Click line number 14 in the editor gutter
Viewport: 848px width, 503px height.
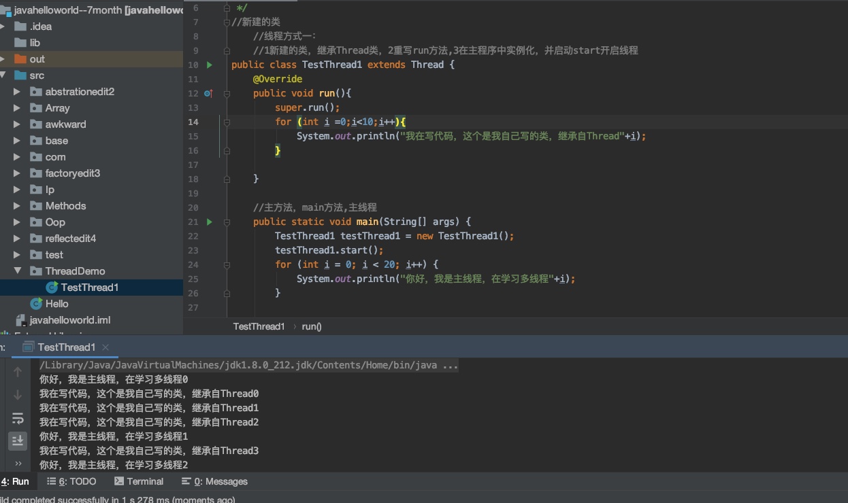pos(194,122)
